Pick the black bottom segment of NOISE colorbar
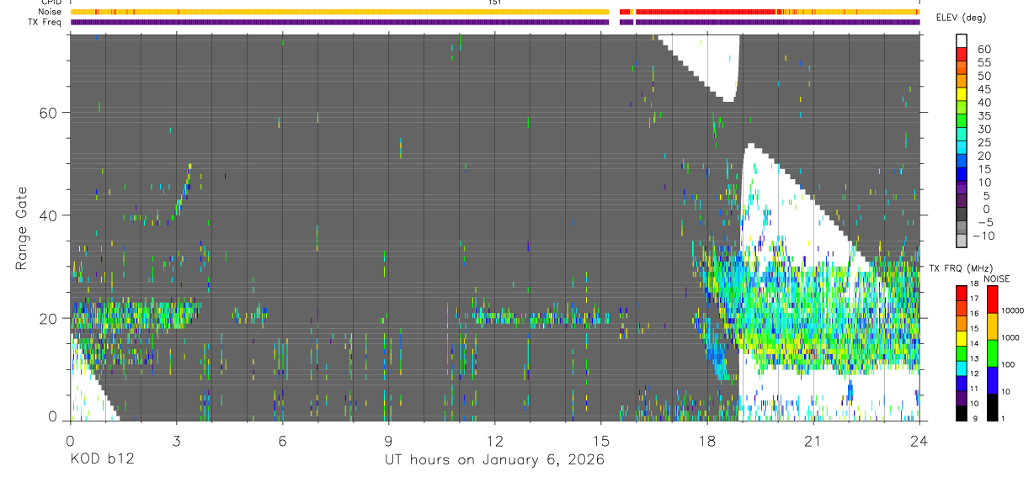This screenshot has width=1034, height=477. (x=992, y=407)
